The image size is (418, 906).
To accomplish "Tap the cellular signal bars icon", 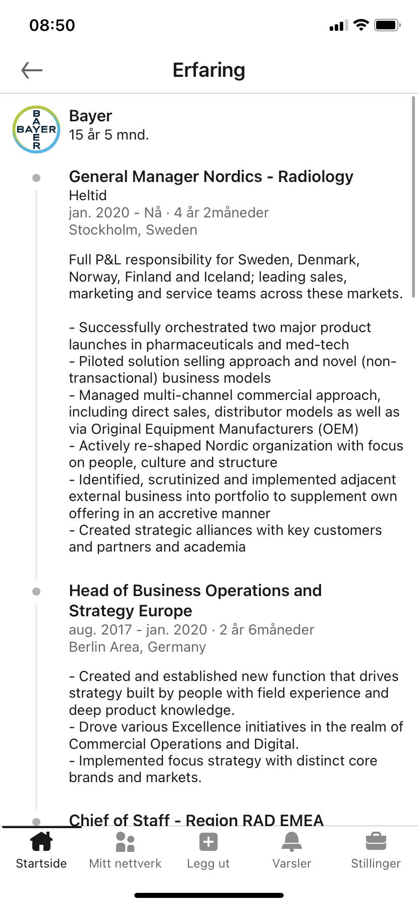I will 338,25.
